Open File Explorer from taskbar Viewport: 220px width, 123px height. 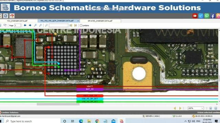(89, 121)
